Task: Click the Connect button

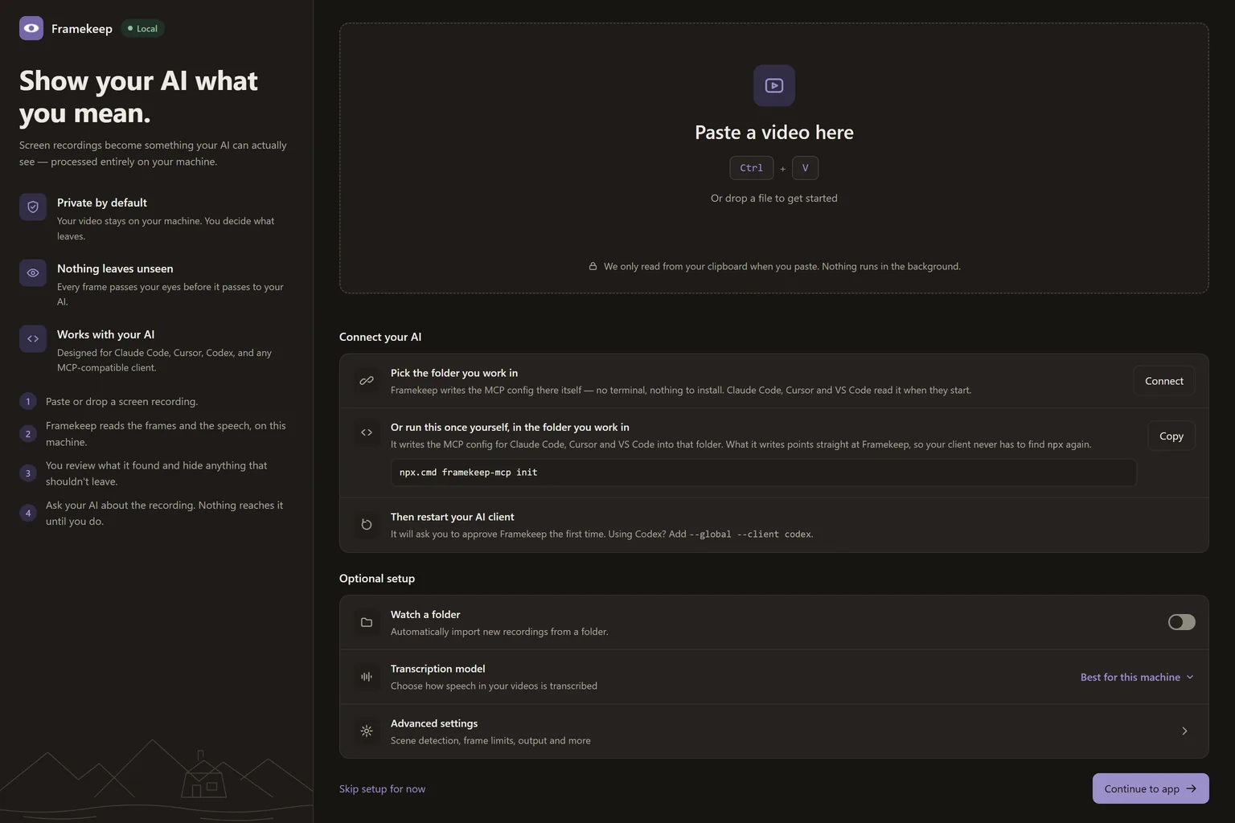Action: pyautogui.click(x=1163, y=381)
